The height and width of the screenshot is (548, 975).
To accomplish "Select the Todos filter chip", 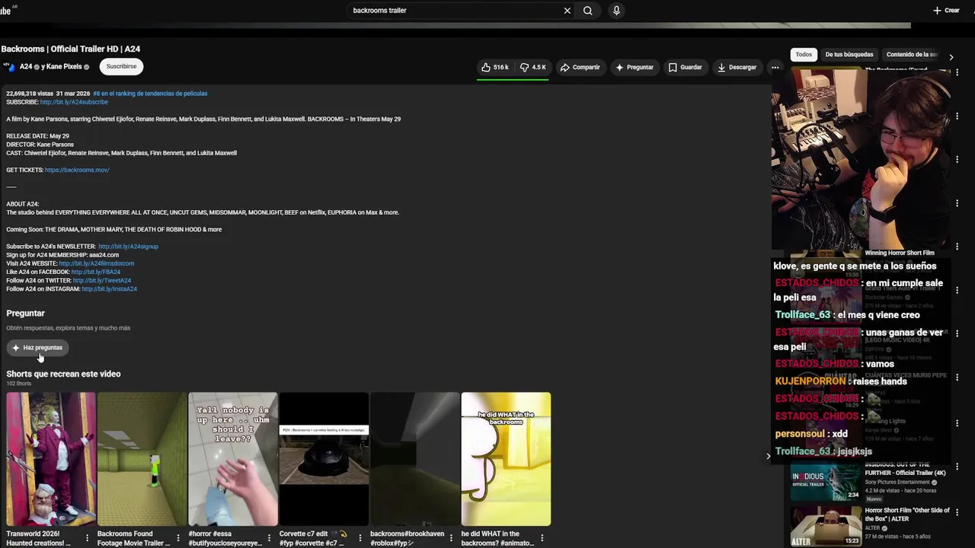I will tap(804, 55).
